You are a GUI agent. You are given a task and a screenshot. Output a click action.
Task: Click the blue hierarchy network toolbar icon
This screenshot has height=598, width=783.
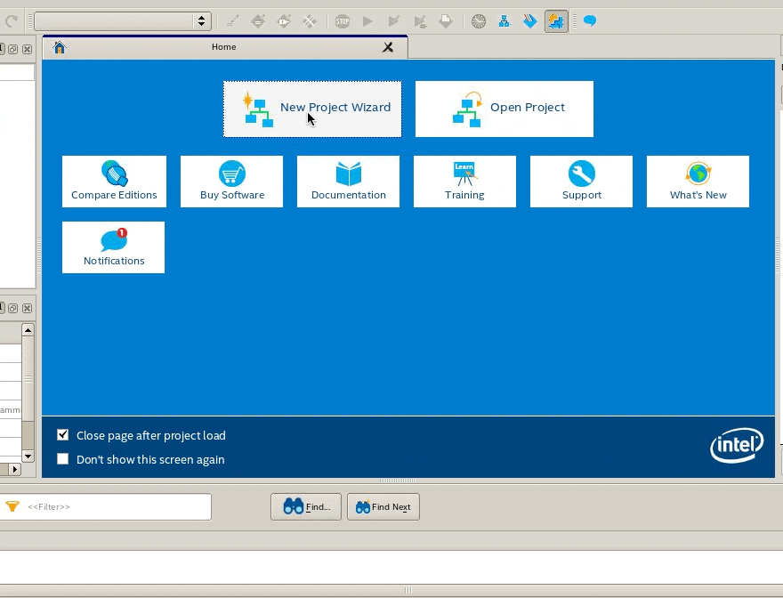(x=505, y=21)
